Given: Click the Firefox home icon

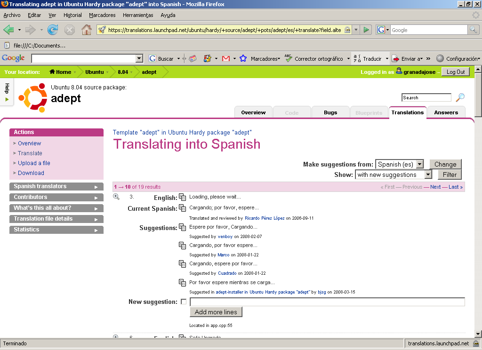Looking at the screenshot, I should 87,30.
